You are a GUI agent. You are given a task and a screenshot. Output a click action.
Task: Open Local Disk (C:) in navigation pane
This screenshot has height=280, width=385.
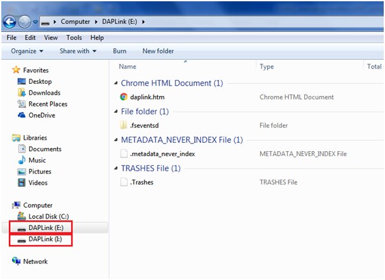[x=48, y=217]
